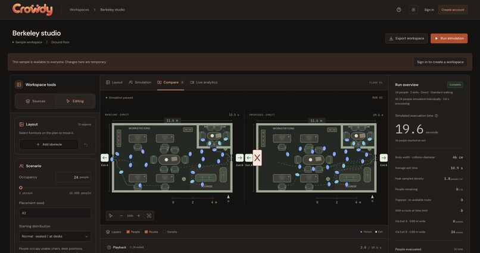
Task: Switch to Editing mode
Action: click(75, 101)
